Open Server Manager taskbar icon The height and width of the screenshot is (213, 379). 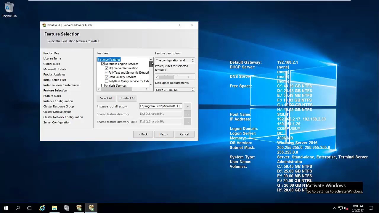(67, 208)
